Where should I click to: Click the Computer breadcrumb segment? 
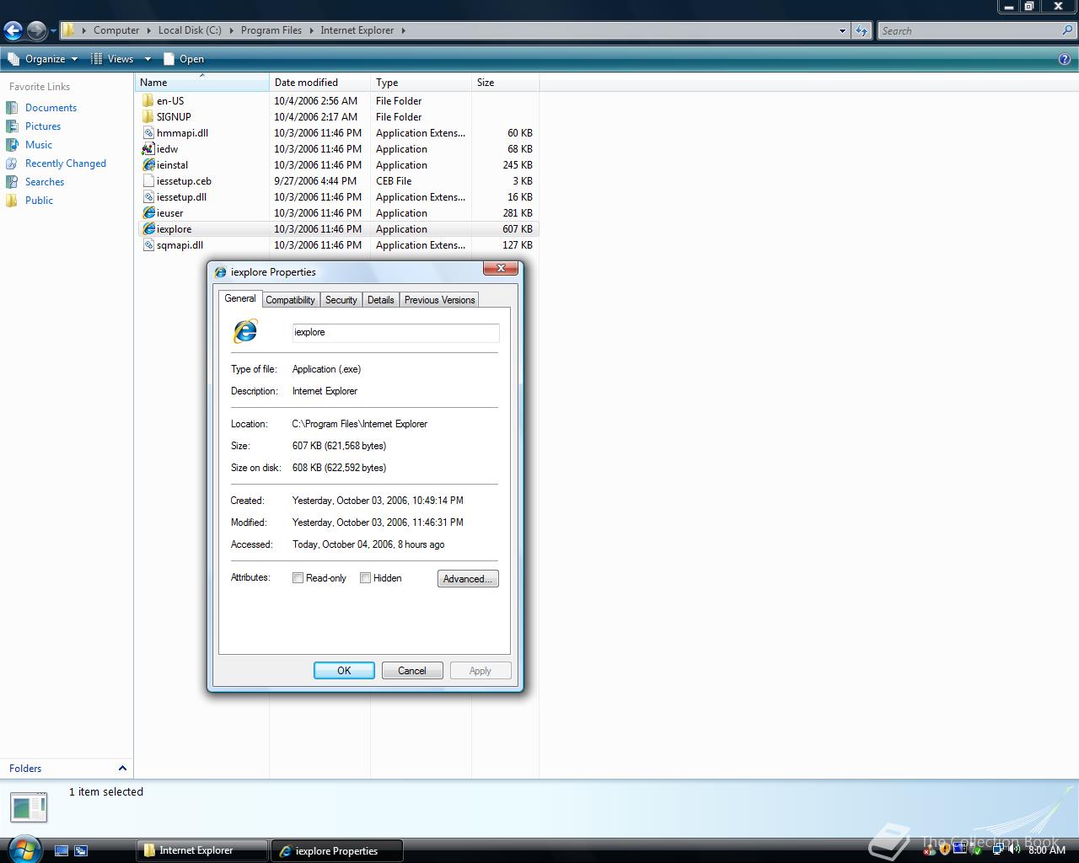pos(116,30)
